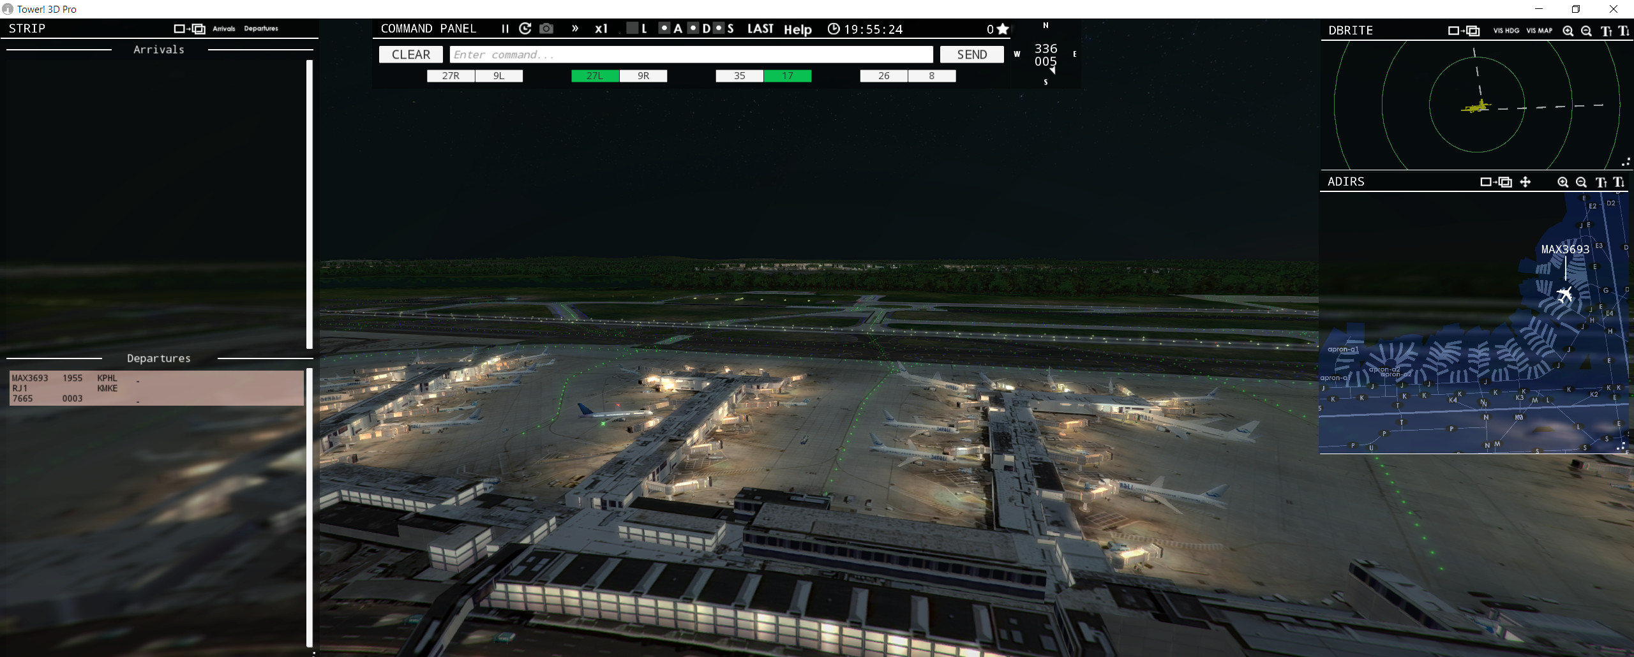The height and width of the screenshot is (657, 1634).
Task: Enable the D message filter
Action: pyautogui.click(x=693, y=29)
